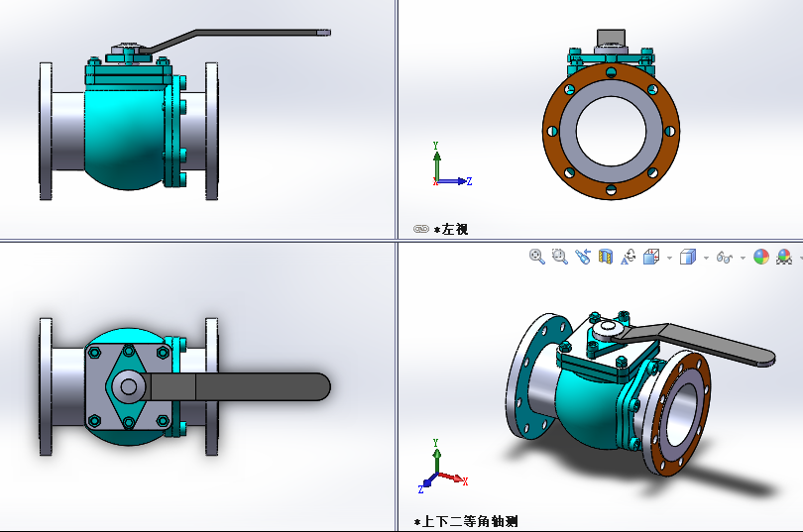Click the Zoom to Fit magnifier icon
Screen dimensions: 803x532
tap(536, 257)
